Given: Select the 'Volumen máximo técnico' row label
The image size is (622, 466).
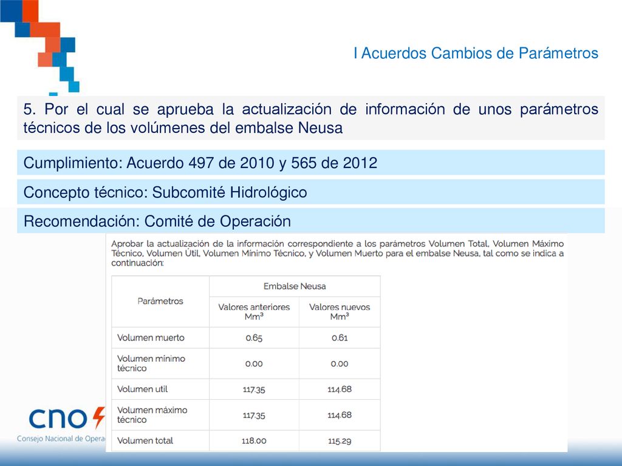Looking at the screenshot, I should tap(152, 415).
